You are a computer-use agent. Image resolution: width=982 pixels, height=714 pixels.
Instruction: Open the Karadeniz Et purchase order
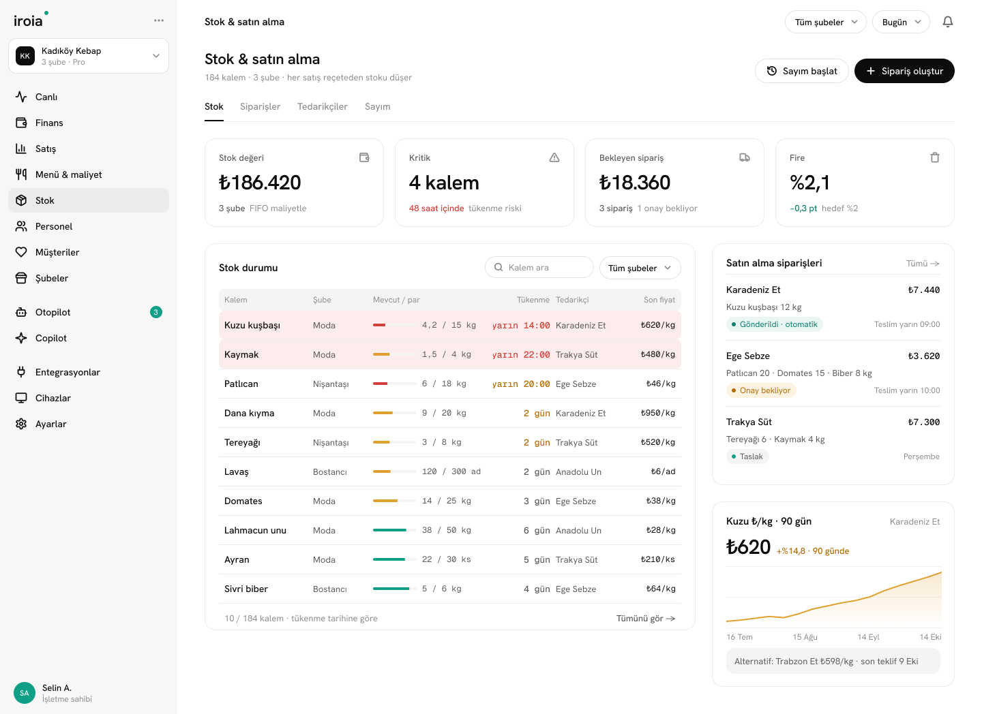(x=833, y=307)
